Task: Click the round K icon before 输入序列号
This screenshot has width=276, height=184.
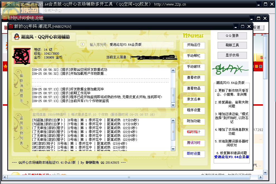Action: 82,44
